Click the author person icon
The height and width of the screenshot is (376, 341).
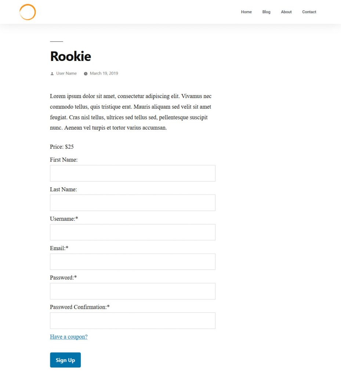tap(52, 74)
